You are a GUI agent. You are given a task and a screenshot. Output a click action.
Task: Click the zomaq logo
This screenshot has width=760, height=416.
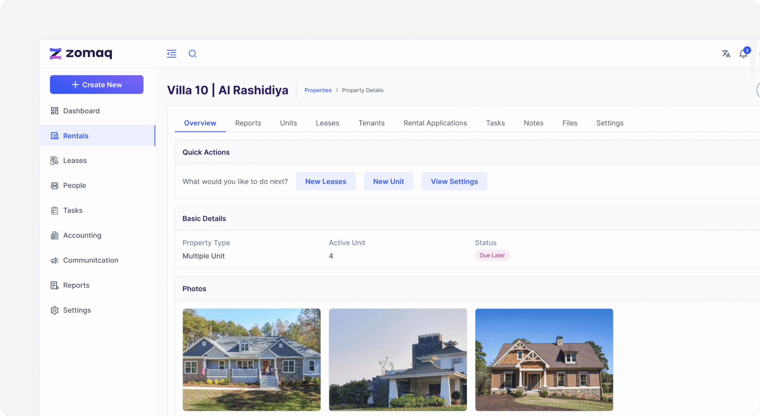pyautogui.click(x=81, y=53)
